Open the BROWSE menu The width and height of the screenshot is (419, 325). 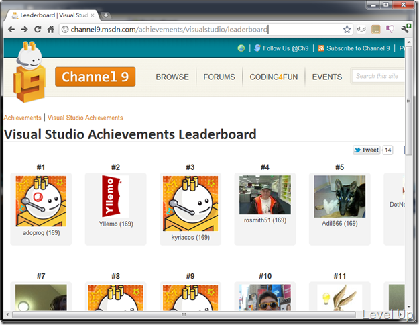172,77
